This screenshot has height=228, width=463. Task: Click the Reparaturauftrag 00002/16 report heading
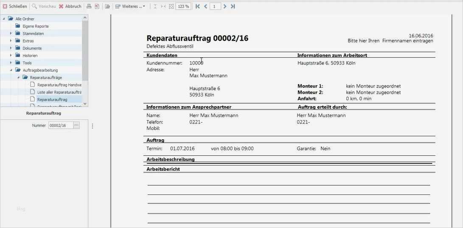point(197,38)
